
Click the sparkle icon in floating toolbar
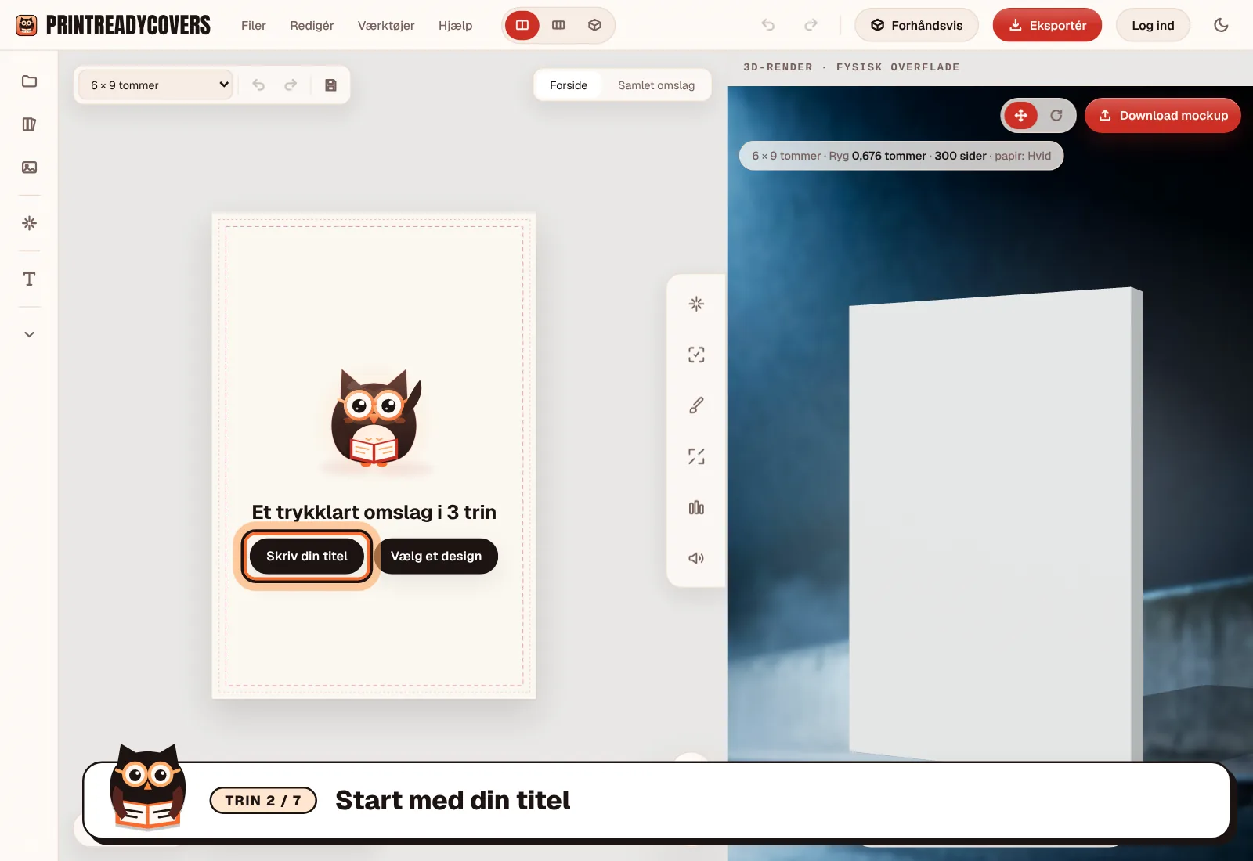(696, 304)
